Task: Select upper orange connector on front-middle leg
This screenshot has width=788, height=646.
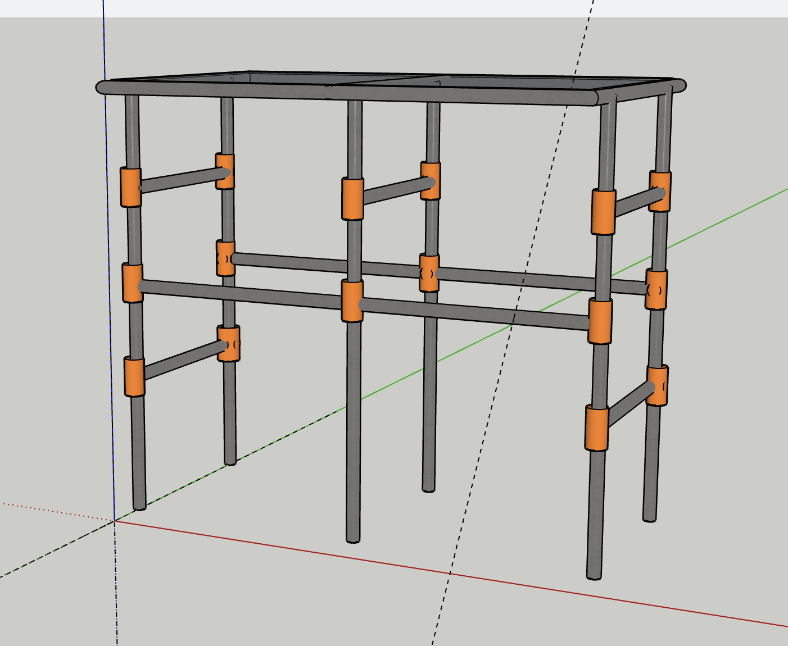Action: pos(352,199)
